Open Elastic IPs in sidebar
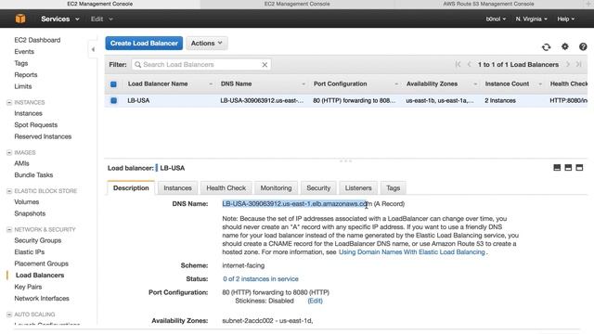The image size is (594, 334). tap(29, 252)
